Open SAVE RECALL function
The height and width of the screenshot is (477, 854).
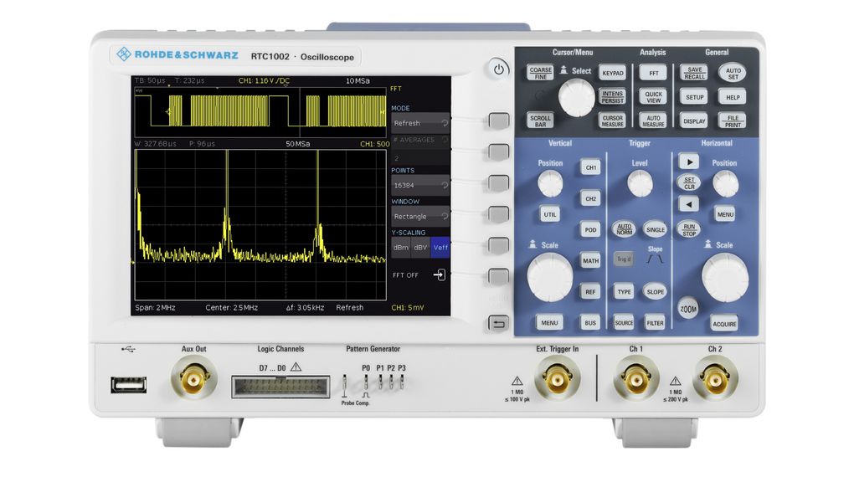point(694,73)
